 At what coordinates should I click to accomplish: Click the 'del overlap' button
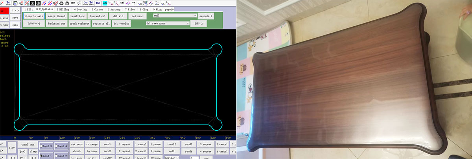121,24
